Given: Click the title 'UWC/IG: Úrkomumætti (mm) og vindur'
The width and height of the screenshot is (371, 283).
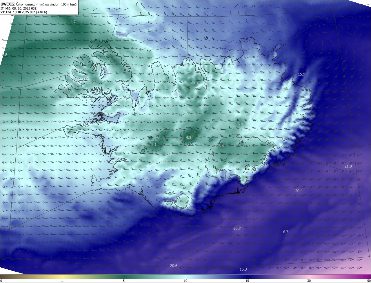Looking at the screenshot, I should 39,4.
